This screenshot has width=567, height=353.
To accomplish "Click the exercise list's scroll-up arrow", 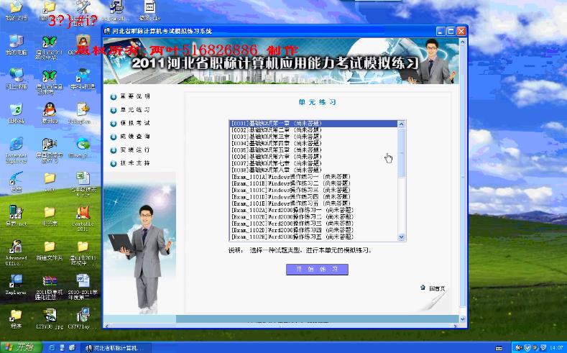I will click(402, 124).
